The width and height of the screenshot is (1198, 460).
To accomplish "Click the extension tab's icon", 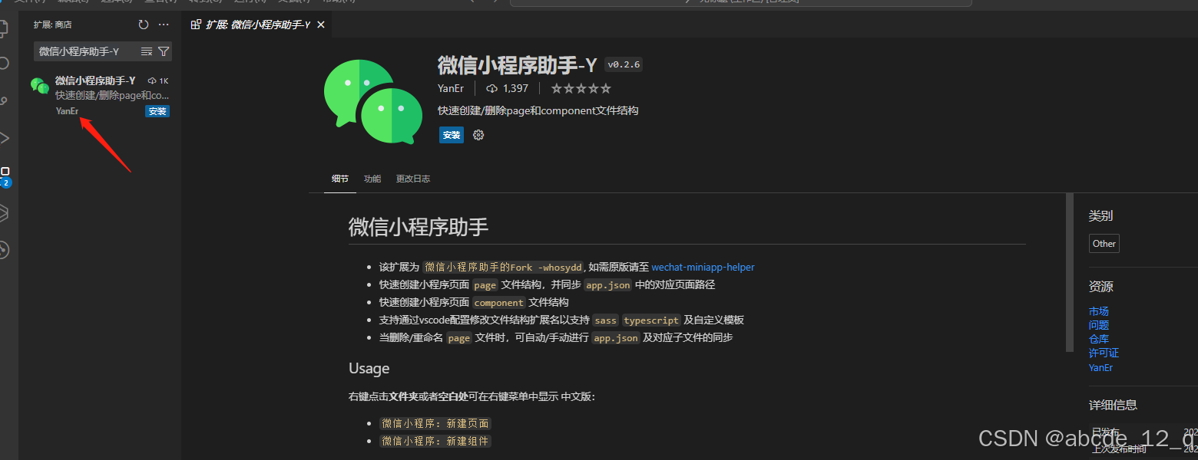I will click(x=196, y=25).
